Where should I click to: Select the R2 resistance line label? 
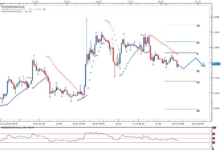click(x=198, y=26)
